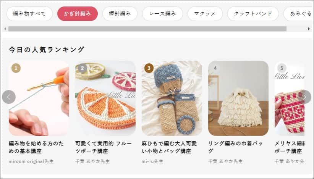Click the scrollbar right arrow
Image resolution: width=314 pixels, height=179 pixels.
pyautogui.click(x=309, y=29)
